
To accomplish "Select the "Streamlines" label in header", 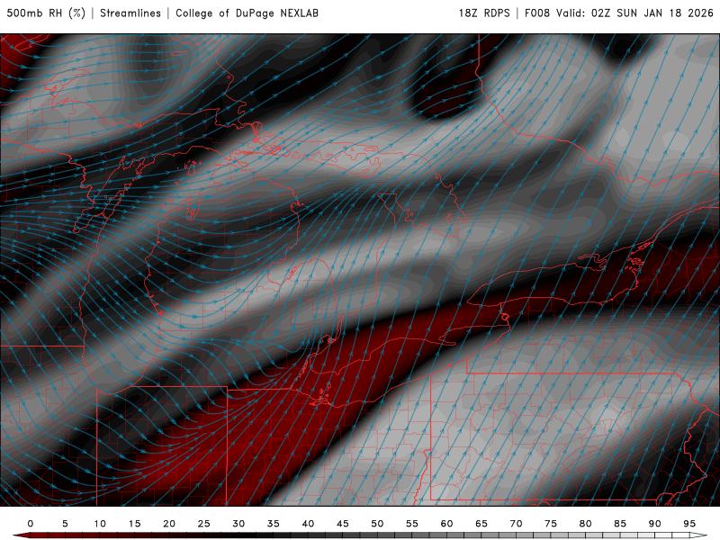I will tap(130, 13).
